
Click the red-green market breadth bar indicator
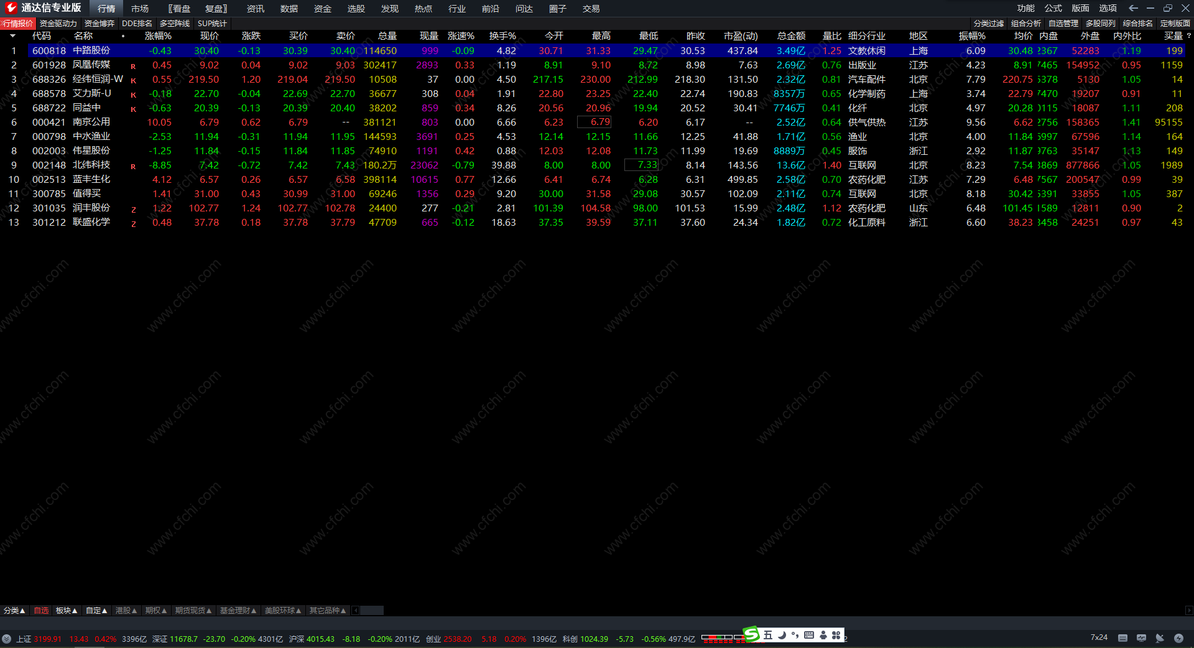tap(723, 639)
